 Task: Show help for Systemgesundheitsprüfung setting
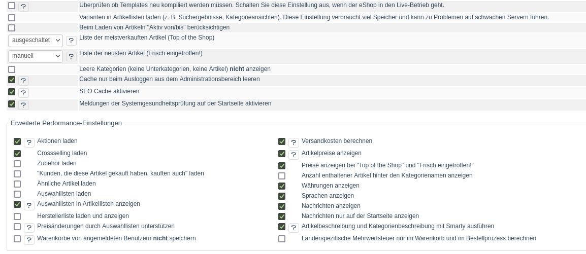(24, 105)
